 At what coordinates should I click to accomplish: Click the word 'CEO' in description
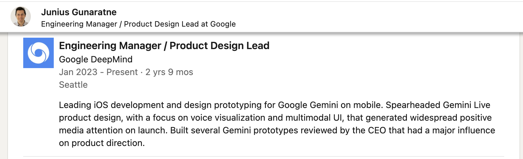(x=377, y=130)
